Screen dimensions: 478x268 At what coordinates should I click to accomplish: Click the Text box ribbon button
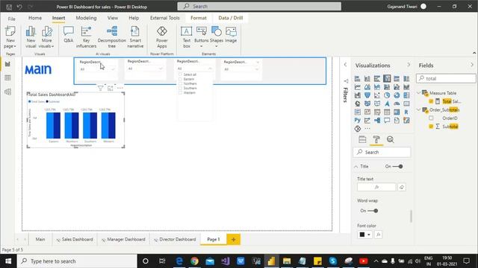point(186,37)
